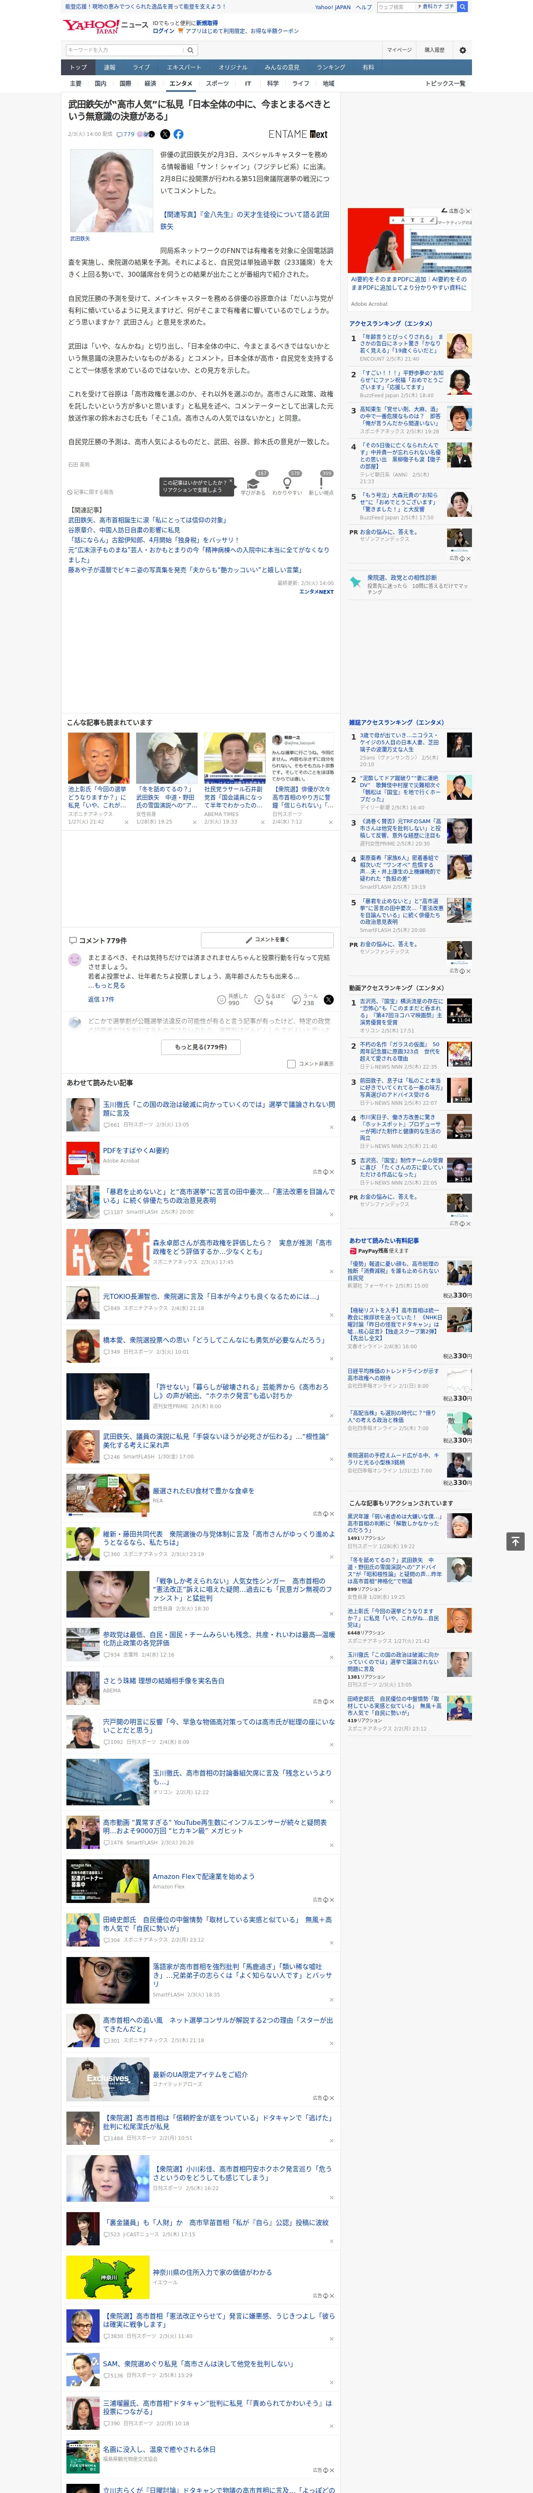533x2493 pixels.
Task: Open entertainment access ranking number 1 article
Action: click(x=401, y=344)
